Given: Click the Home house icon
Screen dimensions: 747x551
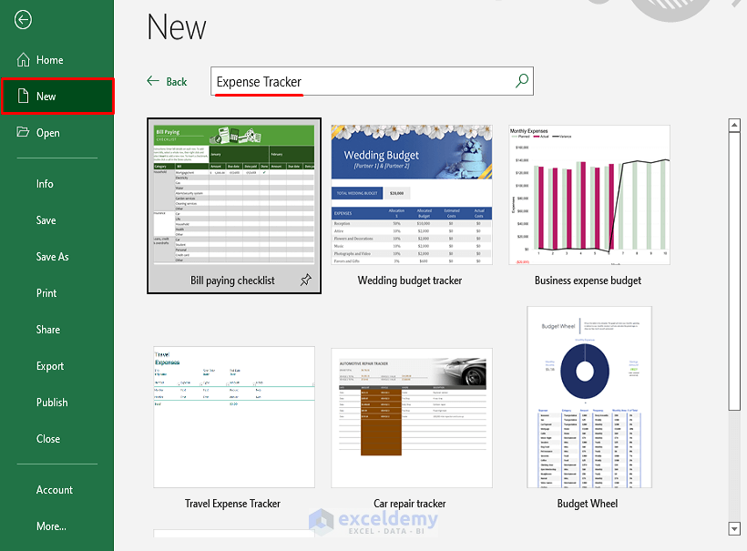Looking at the screenshot, I should [24, 59].
